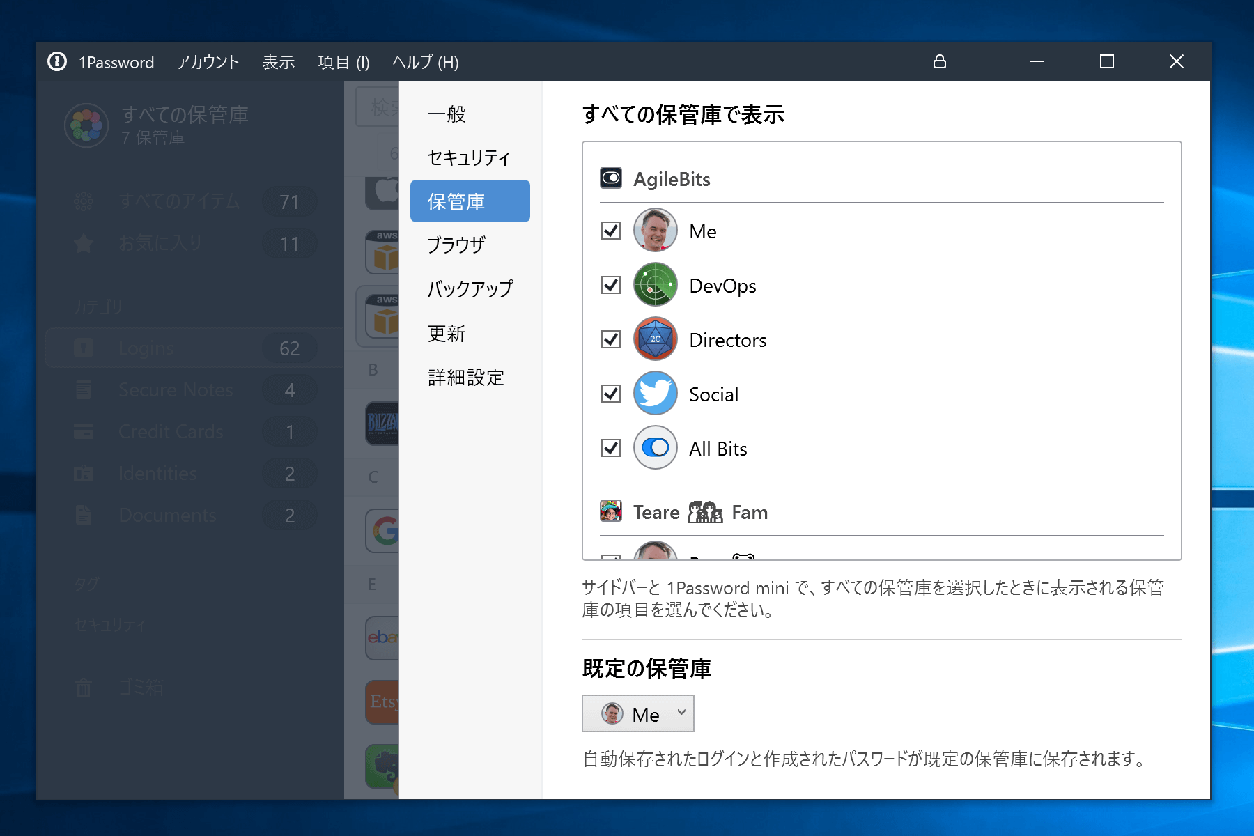Click the Directors vault dice icon
The width and height of the screenshot is (1254, 836).
point(655,339)
